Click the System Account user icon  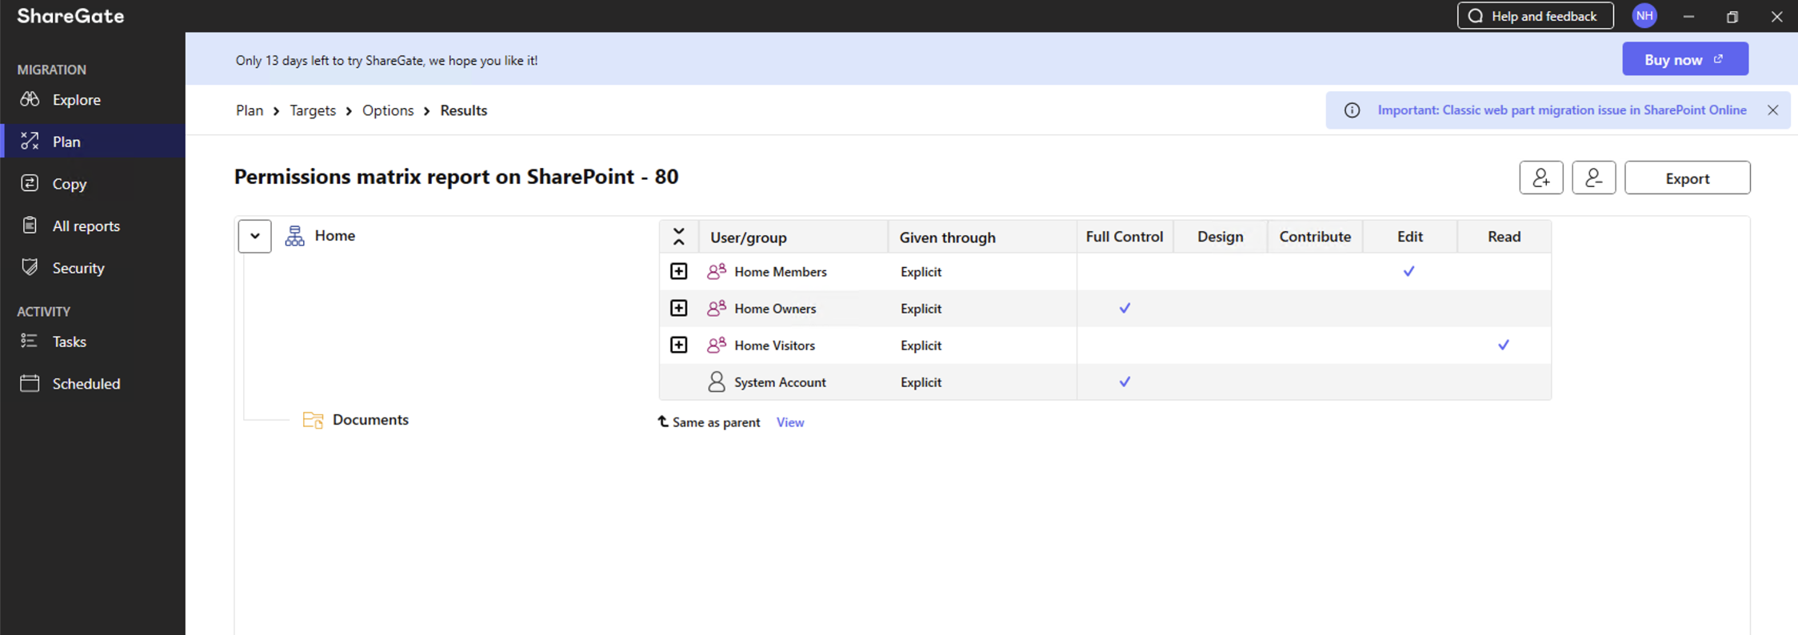717,382
